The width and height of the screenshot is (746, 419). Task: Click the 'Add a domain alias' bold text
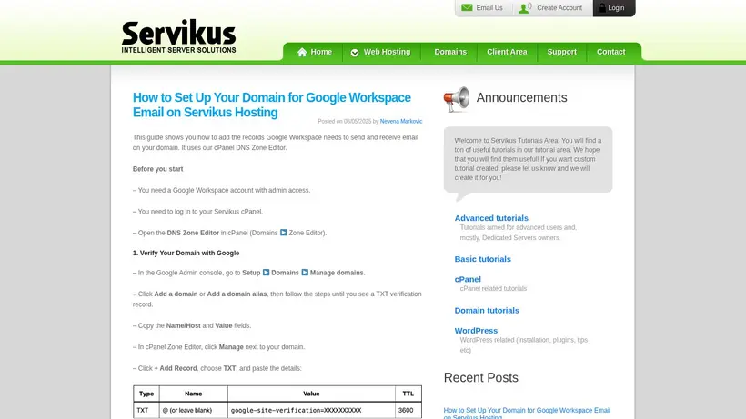pos(237,294)
